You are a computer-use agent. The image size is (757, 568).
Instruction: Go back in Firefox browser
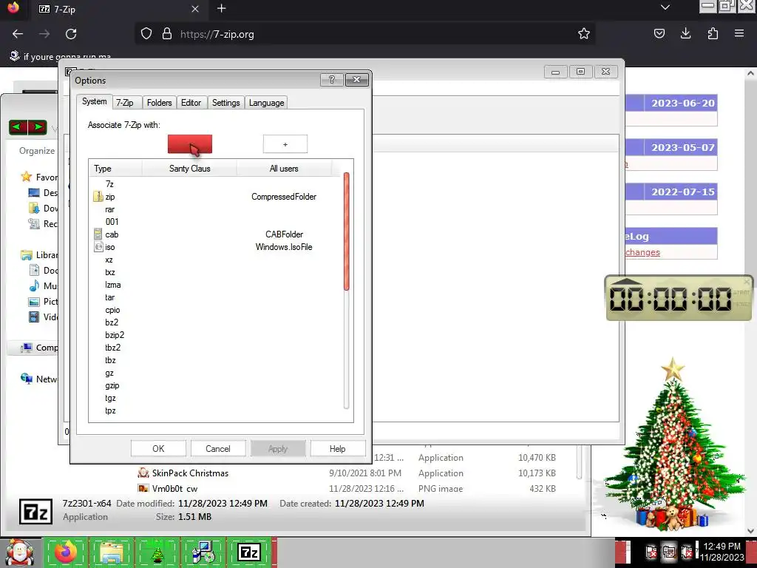pos(18,34)
